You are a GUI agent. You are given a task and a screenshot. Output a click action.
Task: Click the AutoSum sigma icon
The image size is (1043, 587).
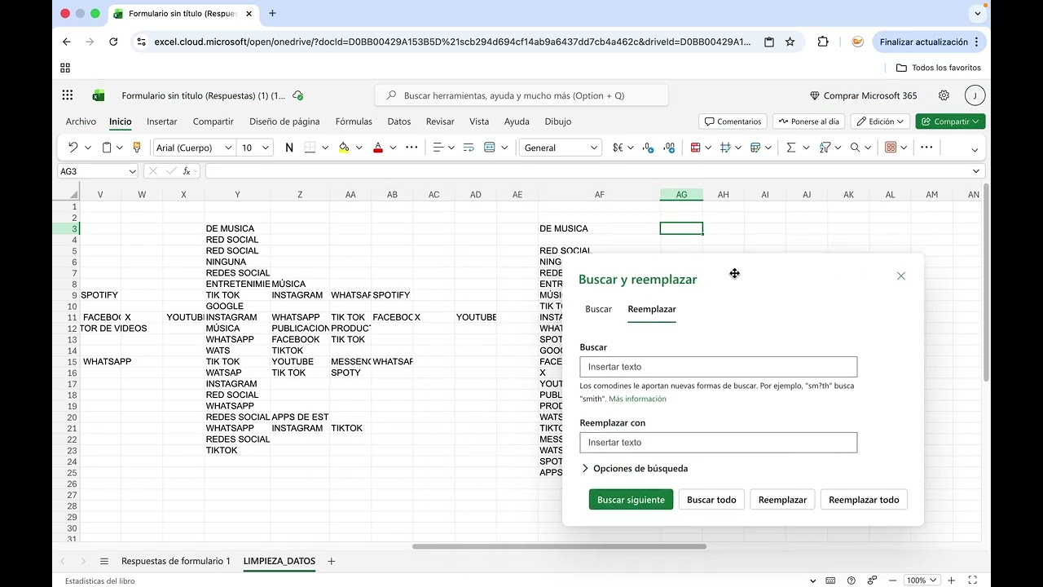click(x=790, y=148)
